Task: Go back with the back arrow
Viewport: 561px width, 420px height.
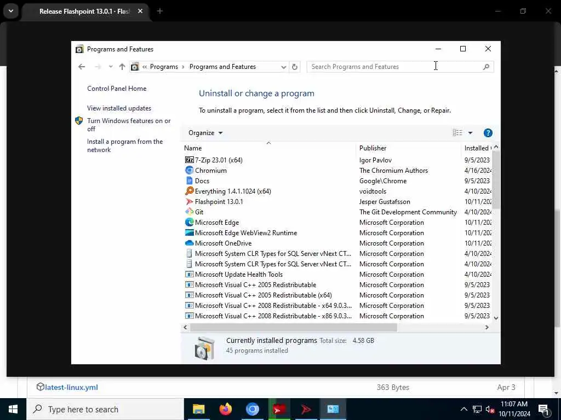Action: click(82, 67)
